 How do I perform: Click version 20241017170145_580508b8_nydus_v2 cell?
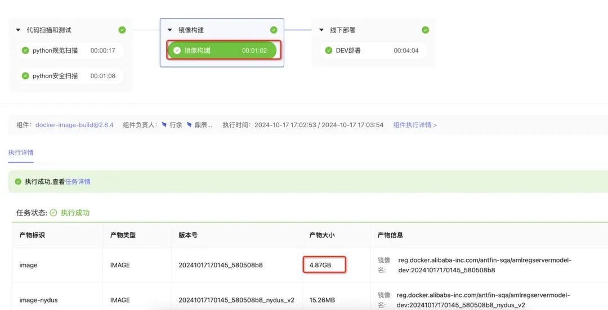coord(236,300)
